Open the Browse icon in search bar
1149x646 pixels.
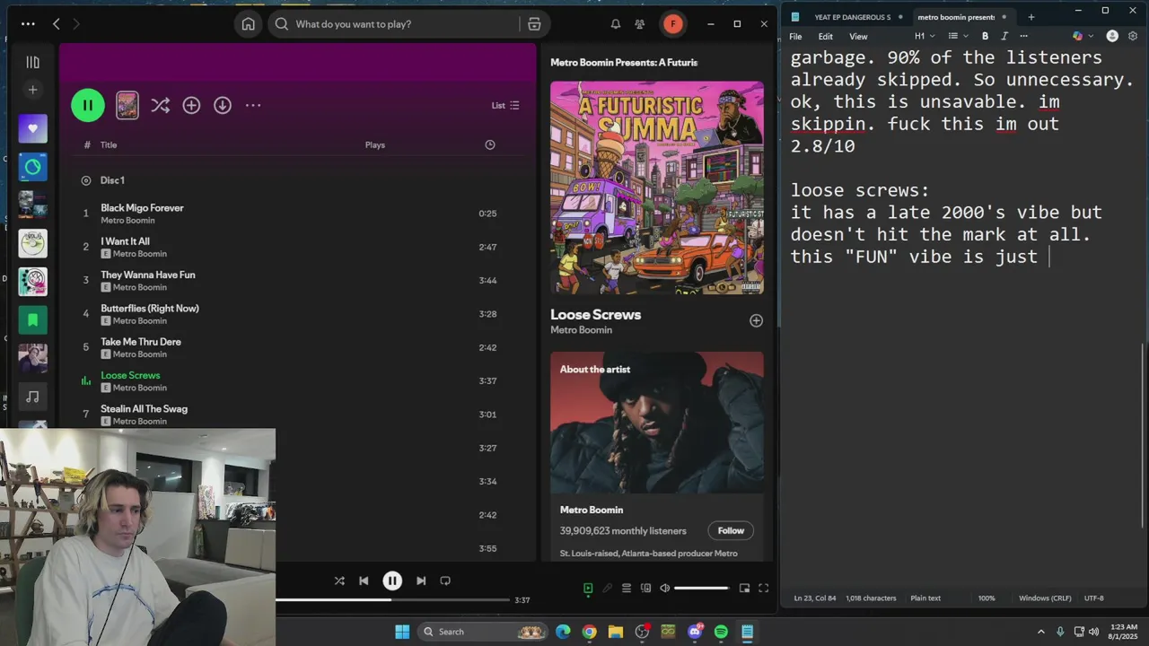pos(535,24)
